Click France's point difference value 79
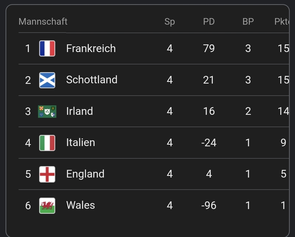Image resolution: width=295 pixels, height=237 pixels. [209, 48]
